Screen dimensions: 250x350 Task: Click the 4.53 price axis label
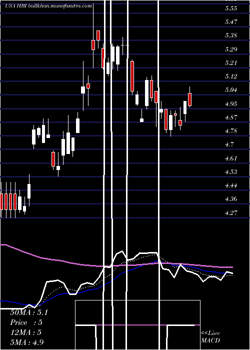coord(231,171)
